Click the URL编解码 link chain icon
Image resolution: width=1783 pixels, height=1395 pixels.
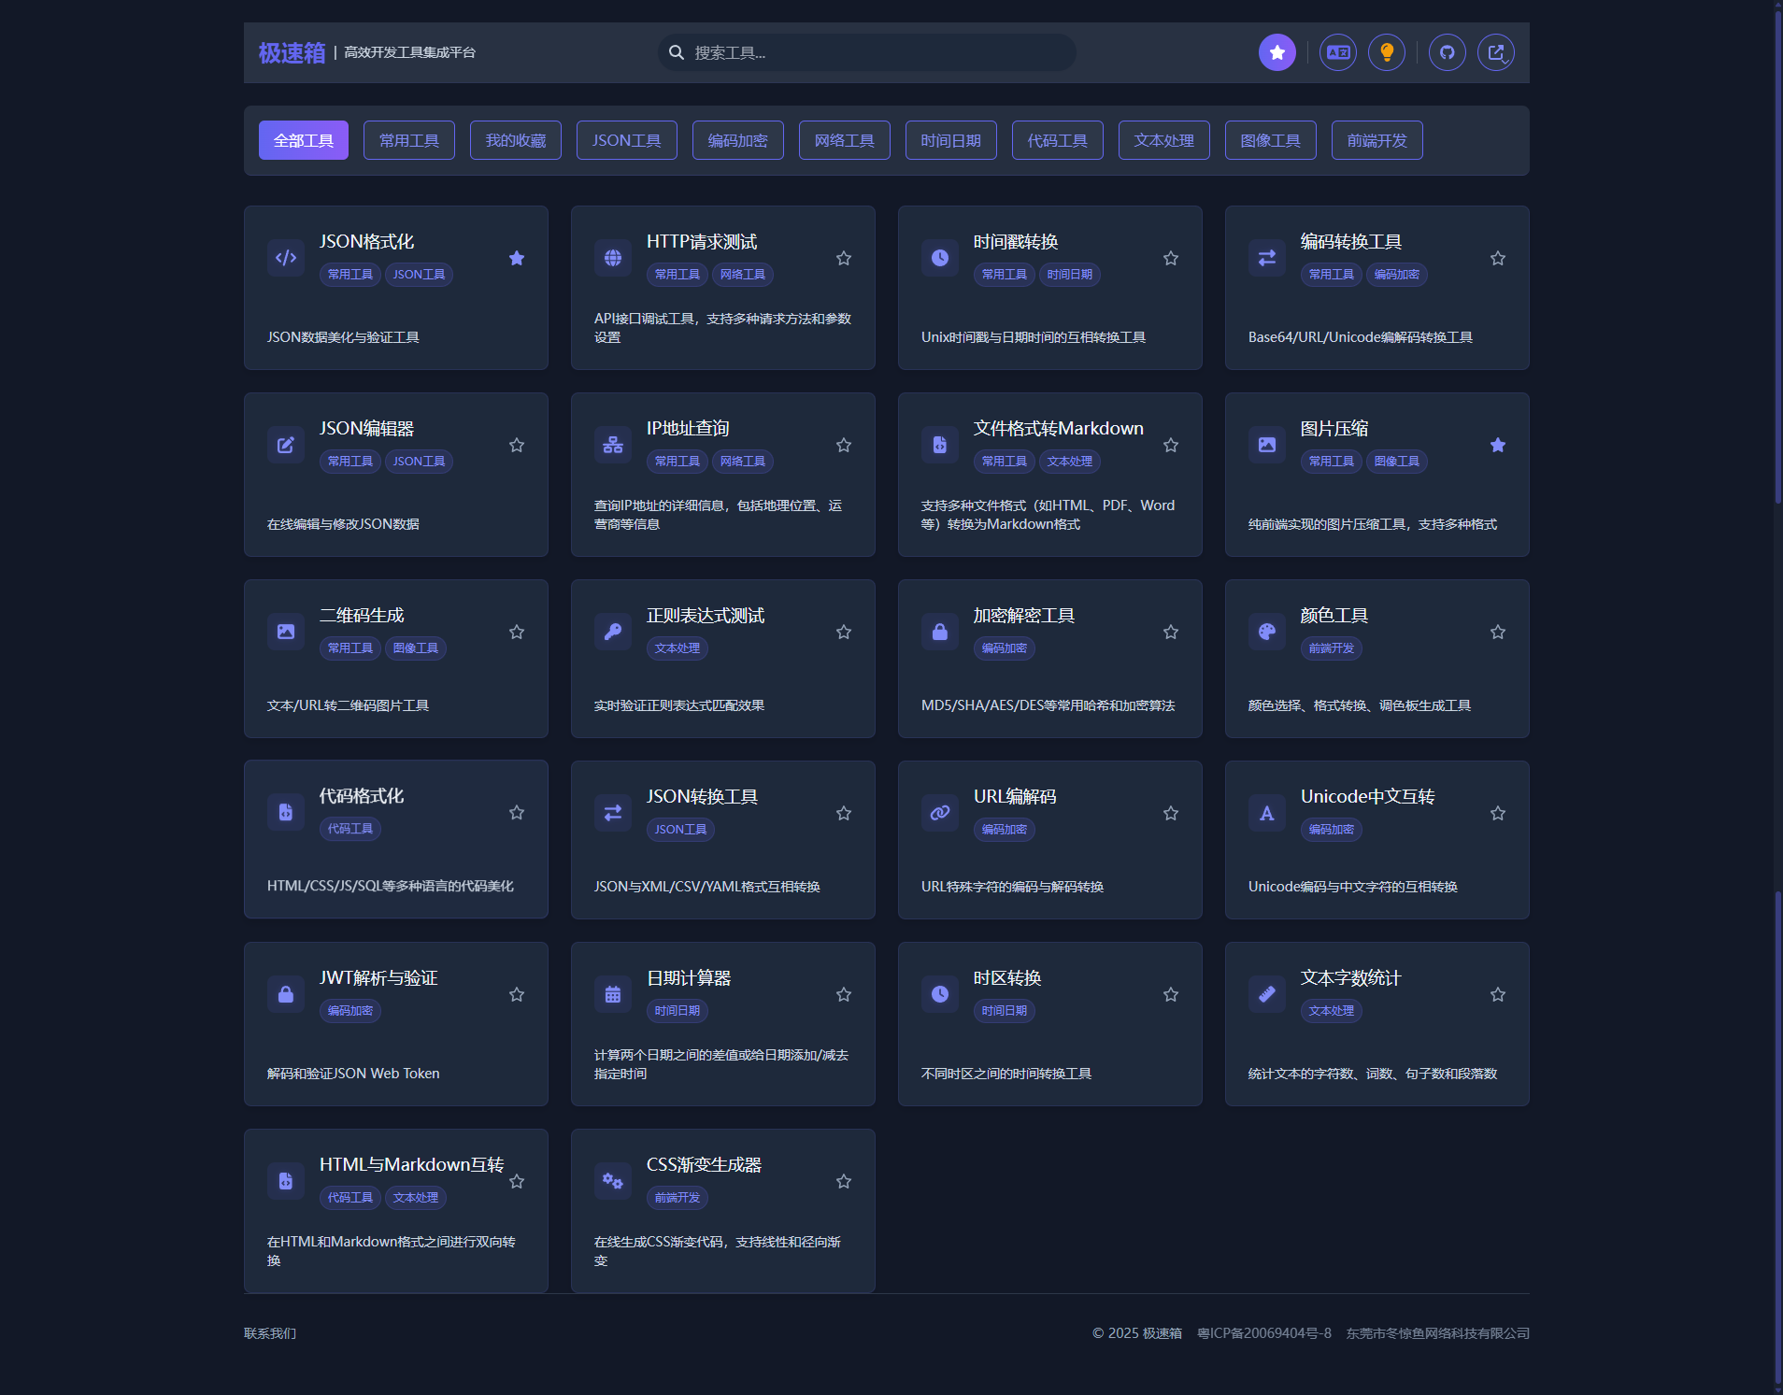point(940,813)
